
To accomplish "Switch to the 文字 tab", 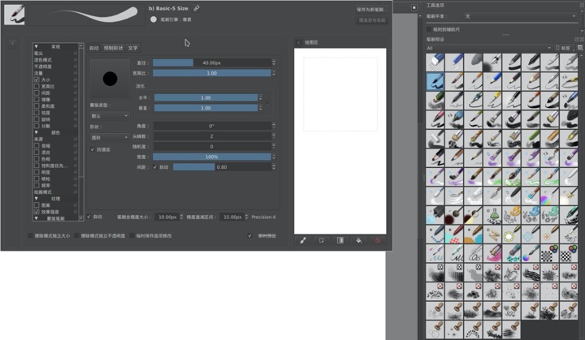I will click(x=132, y=48).
